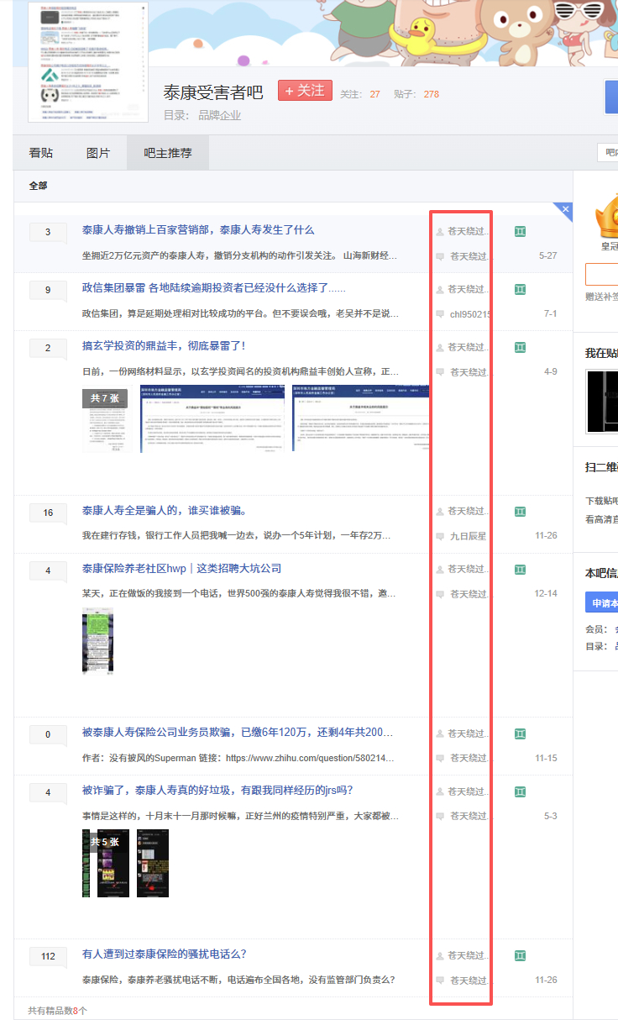Switch to the 看贴 tab
The height and width of the screenshot is (1020, 618).
click(40, 153)
